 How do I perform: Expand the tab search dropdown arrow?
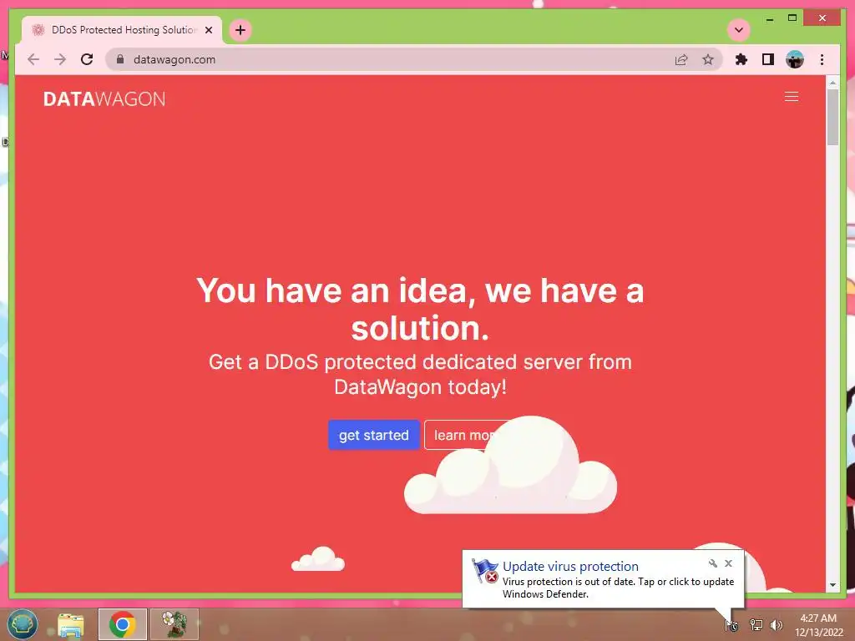point(739,30)
